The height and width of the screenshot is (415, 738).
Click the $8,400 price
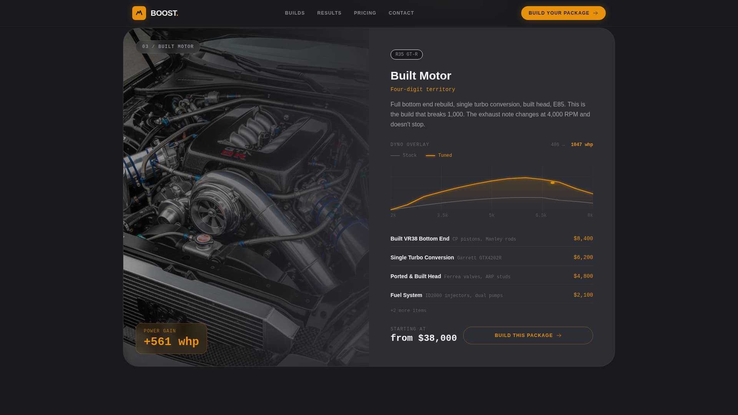pos(583,239)
